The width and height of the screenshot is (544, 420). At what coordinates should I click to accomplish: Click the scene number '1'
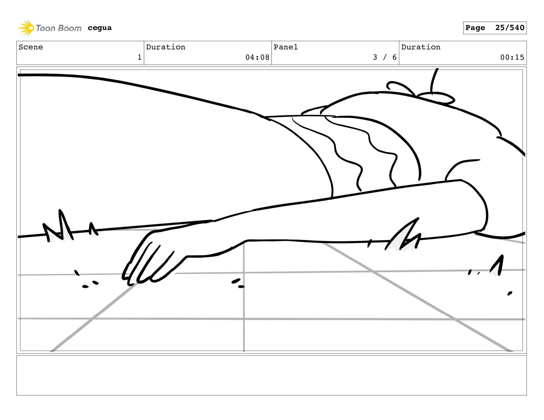click(139, 57)
